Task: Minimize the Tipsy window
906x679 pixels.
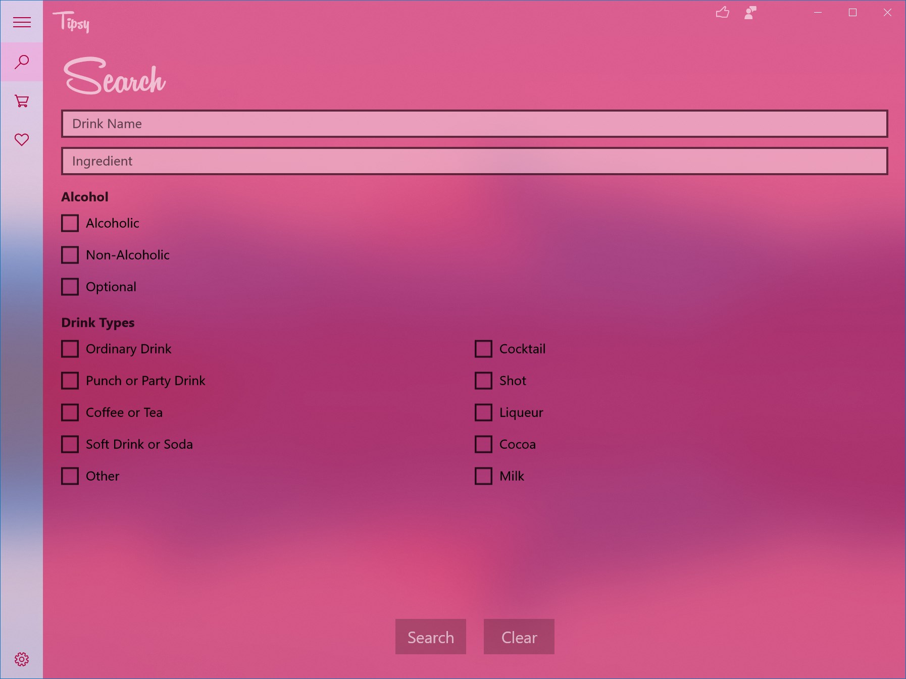Action: pos(818,13)
